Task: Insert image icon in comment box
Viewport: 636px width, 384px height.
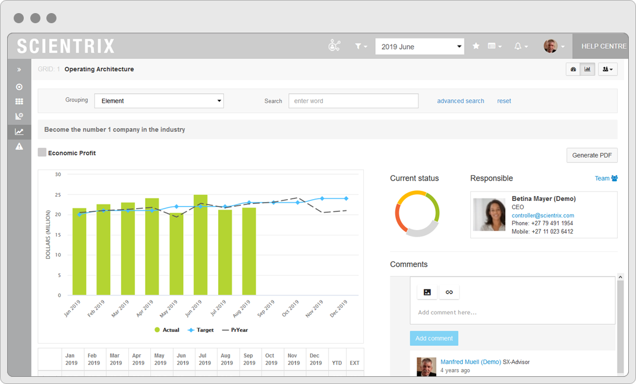Action: pos(427,292)
